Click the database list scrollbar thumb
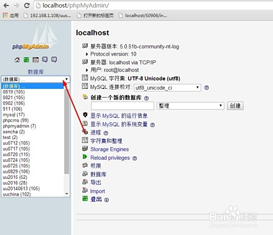Screen dimensions: 273x235 67,131
